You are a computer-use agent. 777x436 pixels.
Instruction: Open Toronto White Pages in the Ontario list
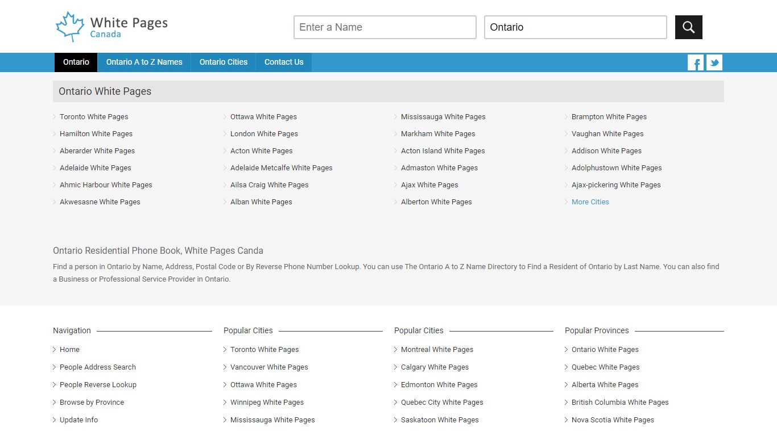pyautogui.click(x=94, y=117)
